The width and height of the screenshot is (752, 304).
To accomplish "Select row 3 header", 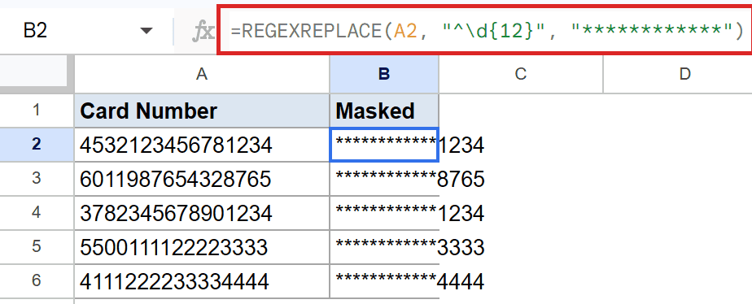I will click(37, 179).
